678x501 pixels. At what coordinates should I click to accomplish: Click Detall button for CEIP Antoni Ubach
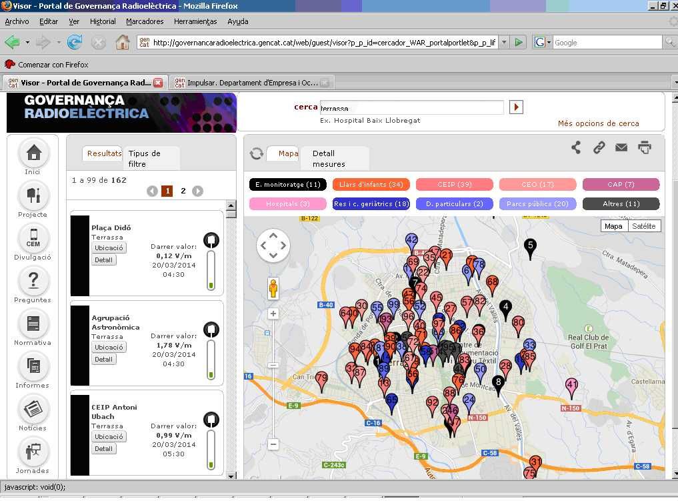point(104,449)
